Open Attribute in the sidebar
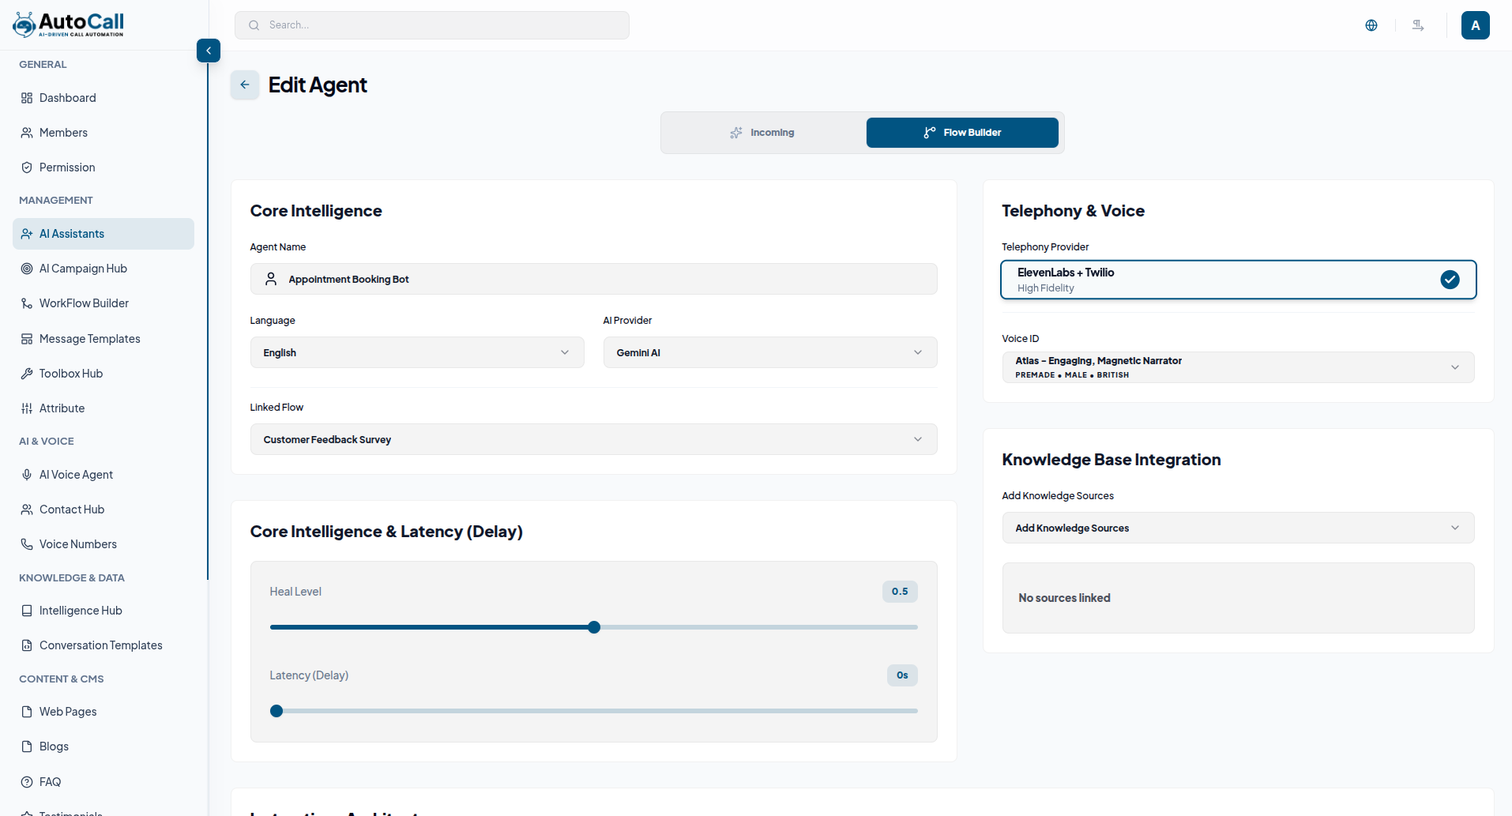Screen dimensions: 1512x816 pyautogui.click(x=103, y=408)
